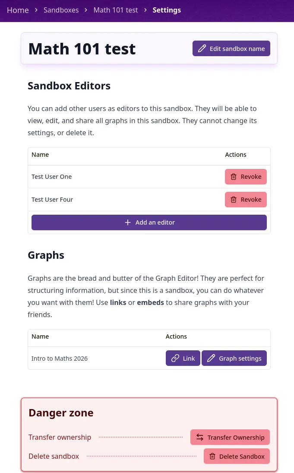Click the Edit sandbox name button
The width and height of the screenshot is (294, 473).
[231, 48]
